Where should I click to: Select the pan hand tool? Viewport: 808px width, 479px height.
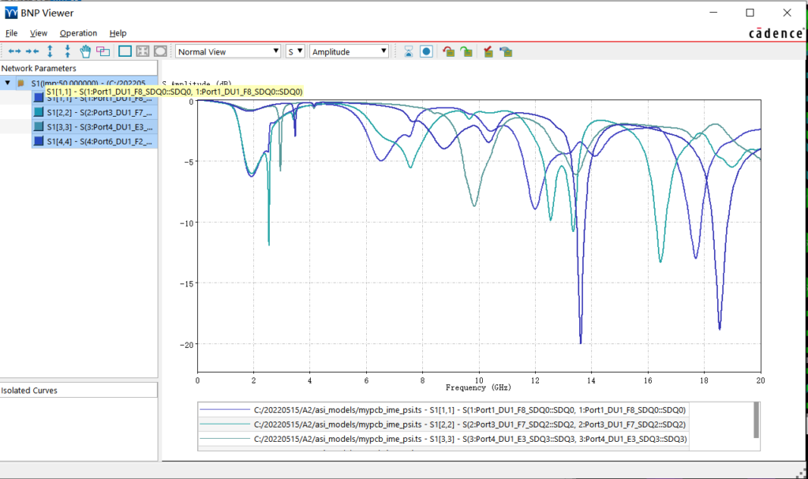coord(85,51)
